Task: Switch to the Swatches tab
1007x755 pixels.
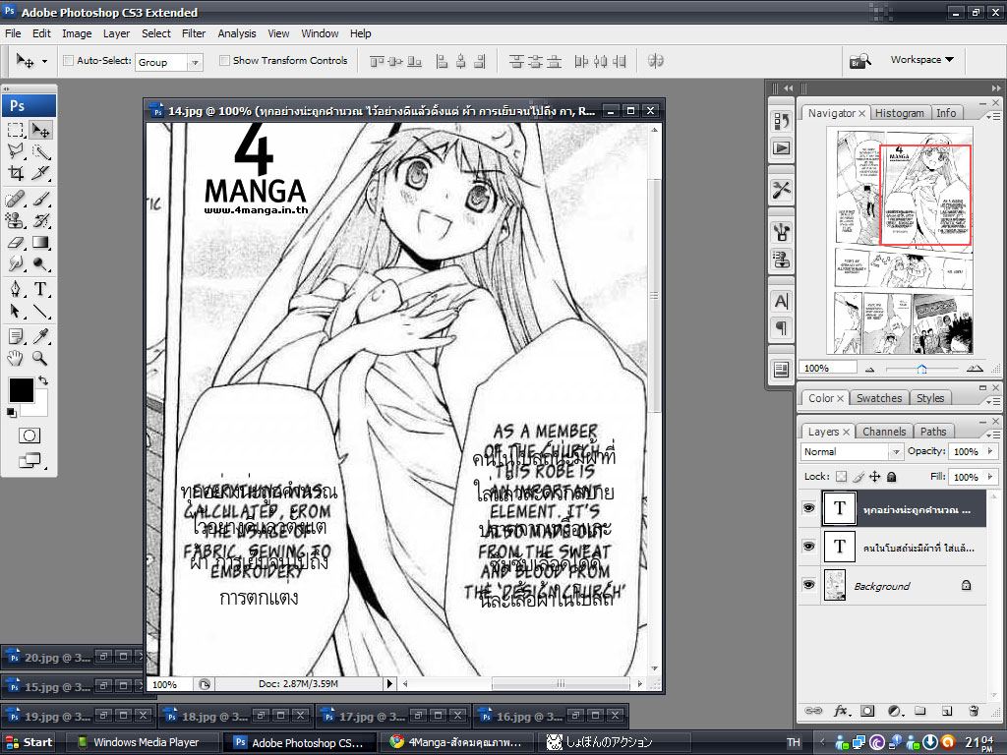Action: click(878, 398)
